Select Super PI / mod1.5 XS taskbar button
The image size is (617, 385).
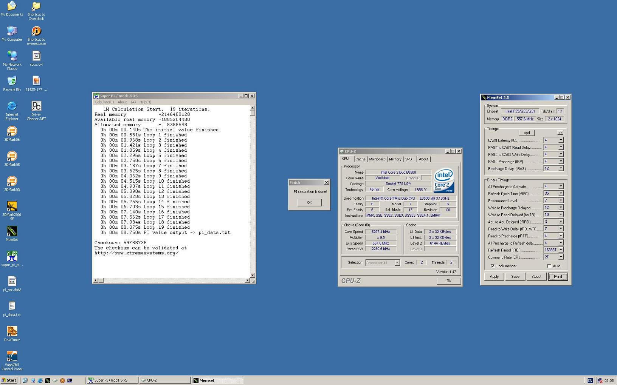(112, 380)
